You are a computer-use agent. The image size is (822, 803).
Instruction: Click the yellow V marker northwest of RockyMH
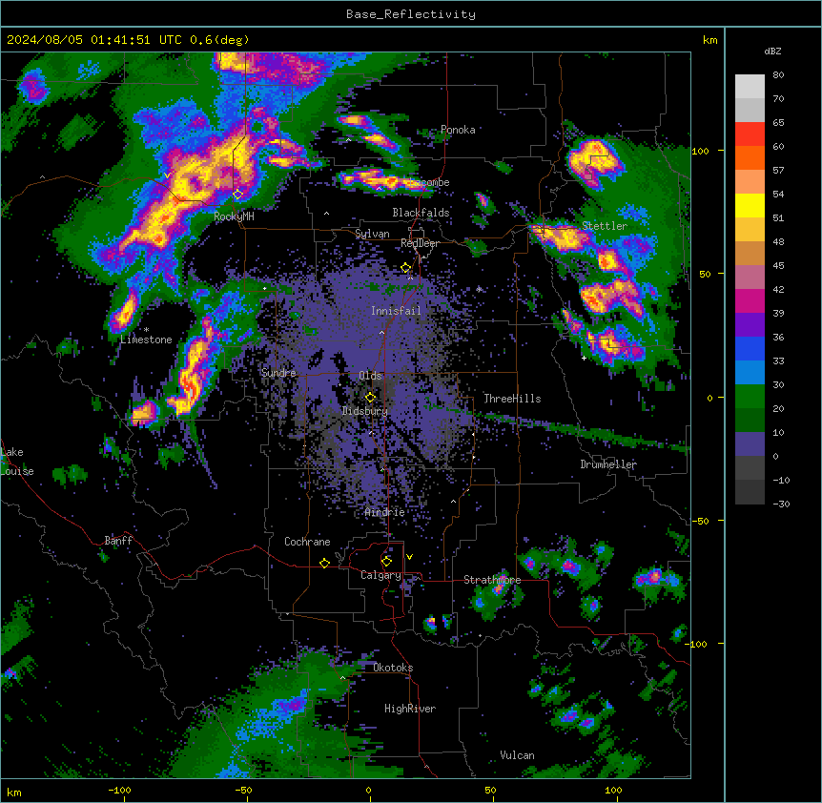coord(167,175)
